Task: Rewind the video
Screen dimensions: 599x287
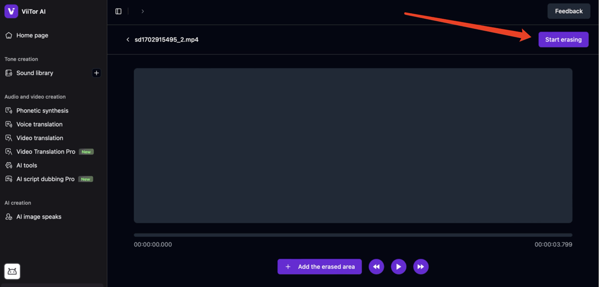Action: (376, 267)
